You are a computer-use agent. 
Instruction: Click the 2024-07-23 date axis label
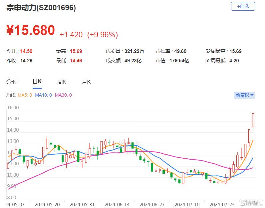222,205
